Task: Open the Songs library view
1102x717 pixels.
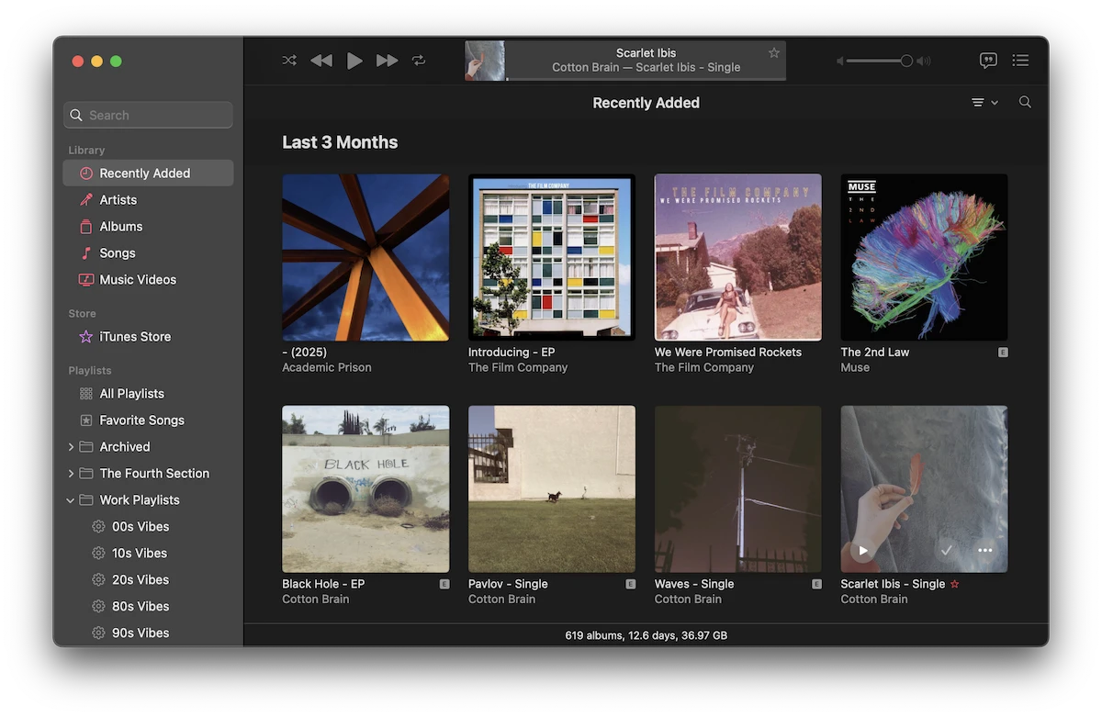Action: [x=118, y=252]
